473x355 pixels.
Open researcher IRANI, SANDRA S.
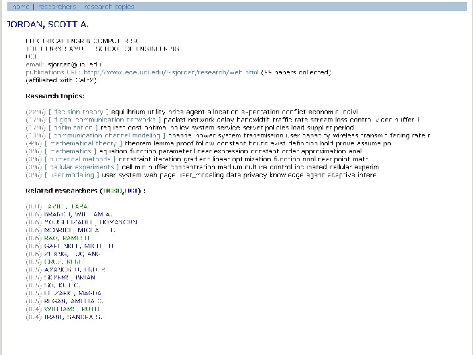(x=73, y=316)
